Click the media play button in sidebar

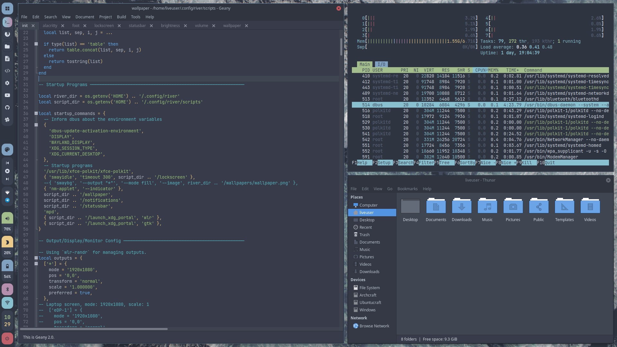pos(7,171)
